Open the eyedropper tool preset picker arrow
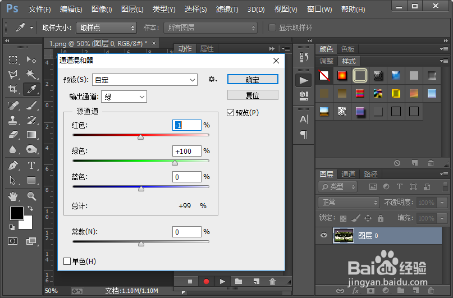The height and width of the screenshot is (298, 453). [31, 27]
